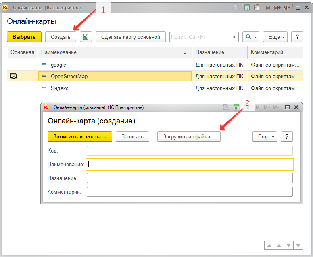313x257 pixels.
Task: Expand the Еще menu in creation dialog
Action: [x=265, y=137]
